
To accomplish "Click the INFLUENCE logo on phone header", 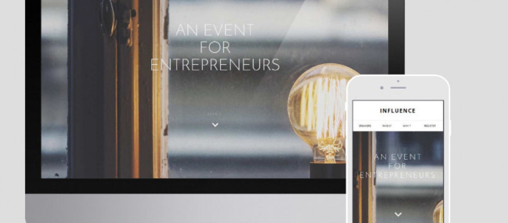I will (x=398, y=111).
